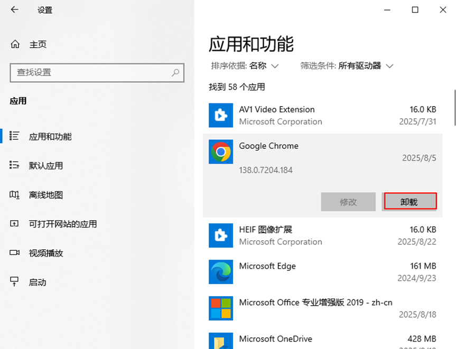Select the AV1 Video Extension entry

[322, 115]
